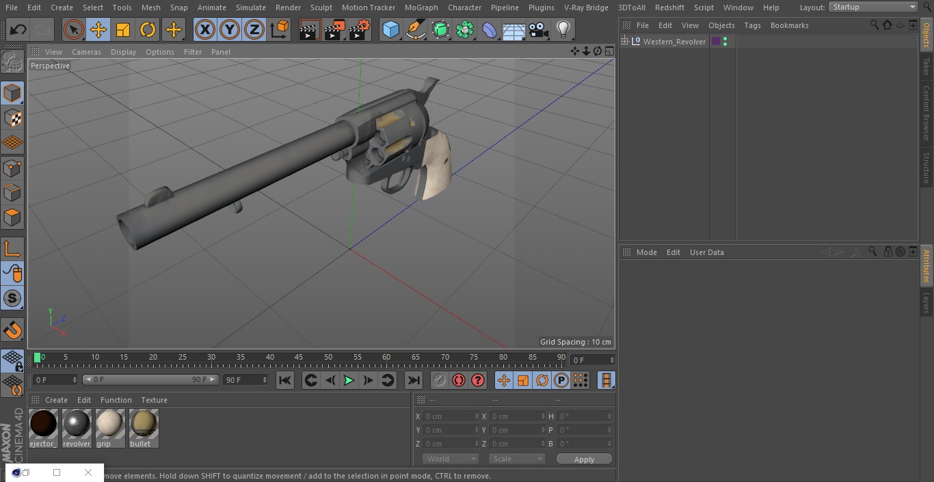Viewport: 934px width, 482px height.
Task: Open the Layers side tab
Action: 926,303
